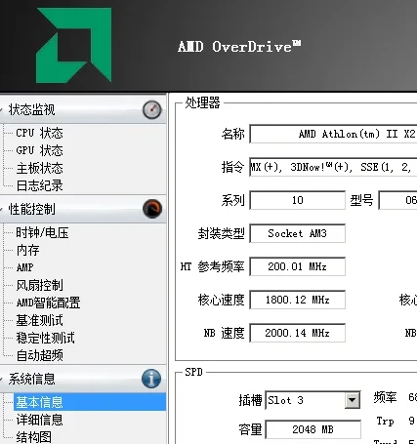Image resolution: width=417 pixels, height=444 pixels.
Task: Collapse the 性能控制 section header
Action: 83,209
